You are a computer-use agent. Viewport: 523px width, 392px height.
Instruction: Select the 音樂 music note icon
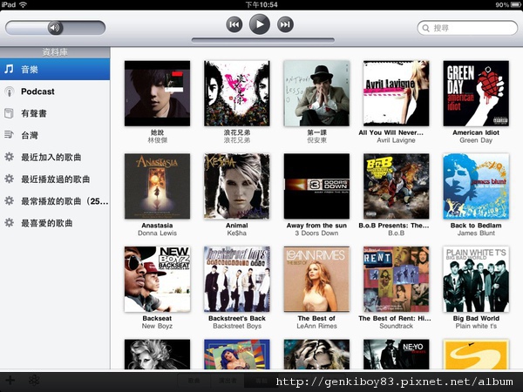9,69
